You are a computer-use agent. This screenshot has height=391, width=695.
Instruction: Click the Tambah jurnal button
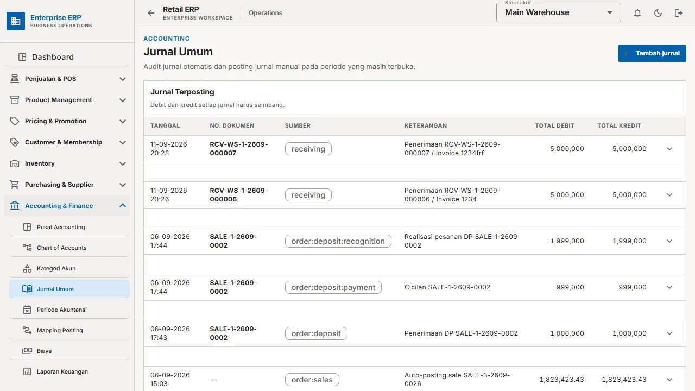[652, 53]
